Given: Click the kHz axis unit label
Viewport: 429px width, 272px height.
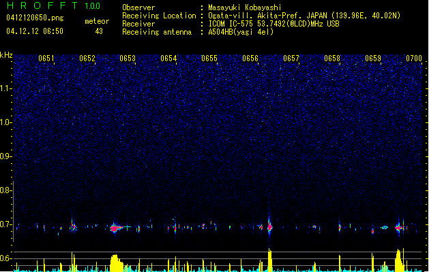Looking at the screenshot, I should pyautogui.click(x=6, y=55).
